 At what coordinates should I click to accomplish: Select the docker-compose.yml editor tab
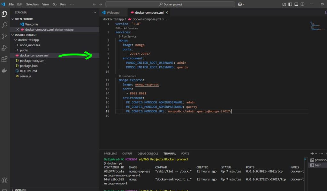click(149, 12)
